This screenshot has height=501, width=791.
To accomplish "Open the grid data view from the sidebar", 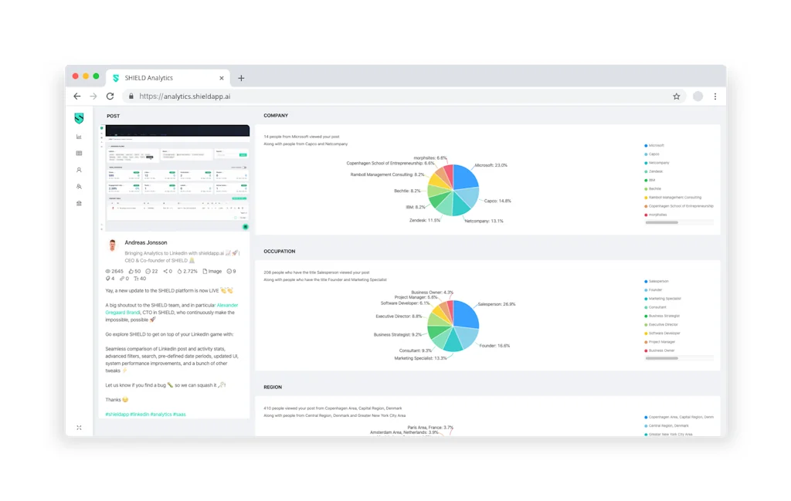I will click(x=79, y=153).
